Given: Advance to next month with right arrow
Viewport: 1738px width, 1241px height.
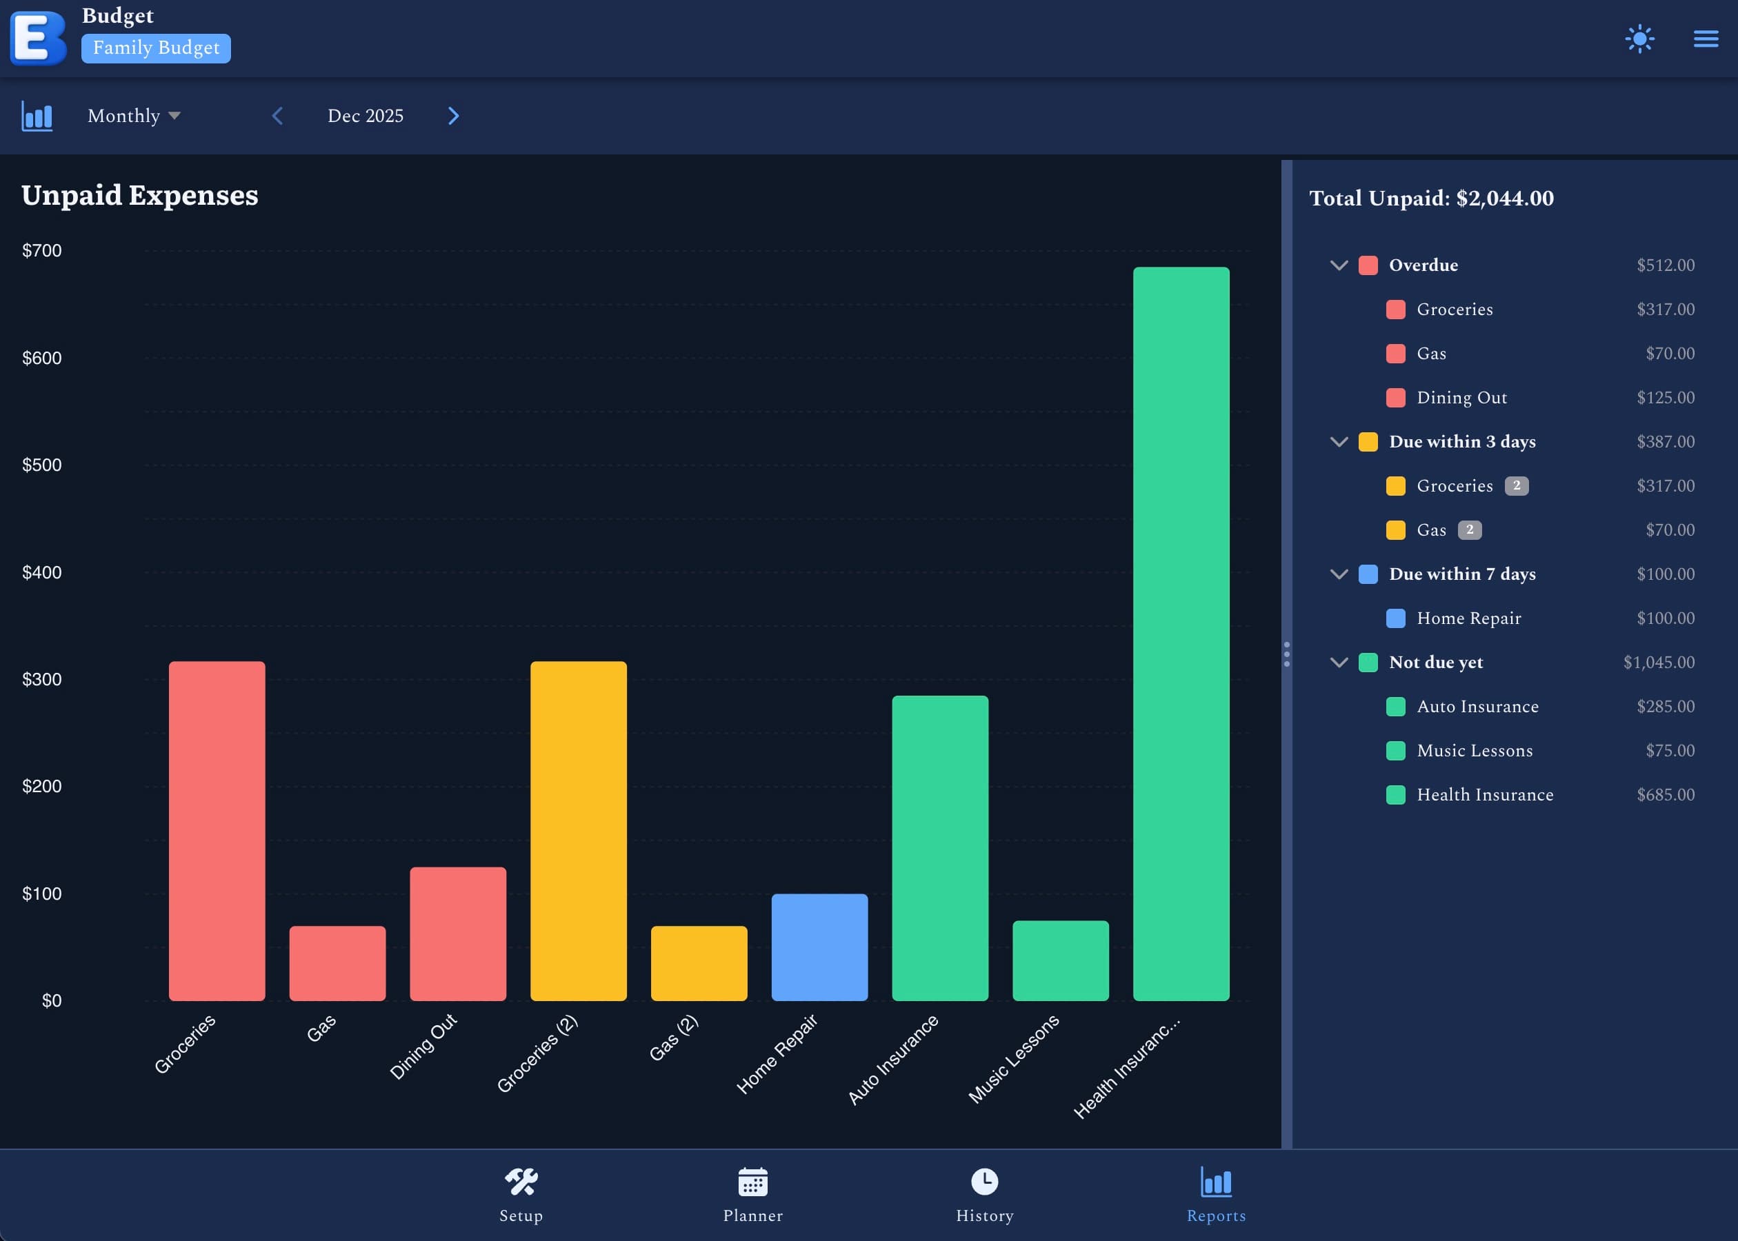Looking at the screenshot, I should click(x=453, y=115).
